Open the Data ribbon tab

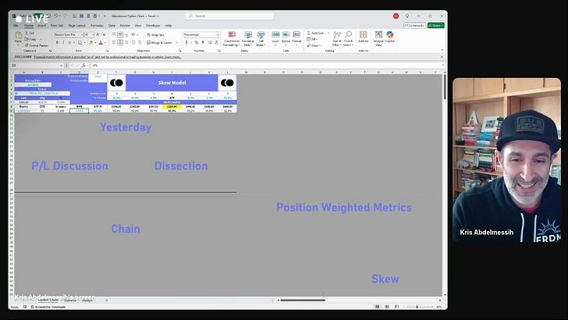point(112,26)
